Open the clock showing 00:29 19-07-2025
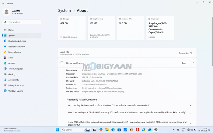This screenshot has width=213, height=133. coord(203,130)
